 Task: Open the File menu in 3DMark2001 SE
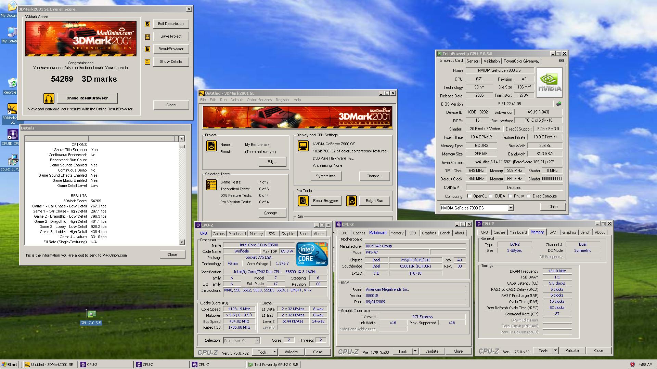pos(203,100)
